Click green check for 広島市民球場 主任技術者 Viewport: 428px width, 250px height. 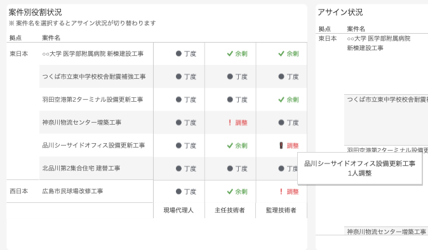pos(230,191)
